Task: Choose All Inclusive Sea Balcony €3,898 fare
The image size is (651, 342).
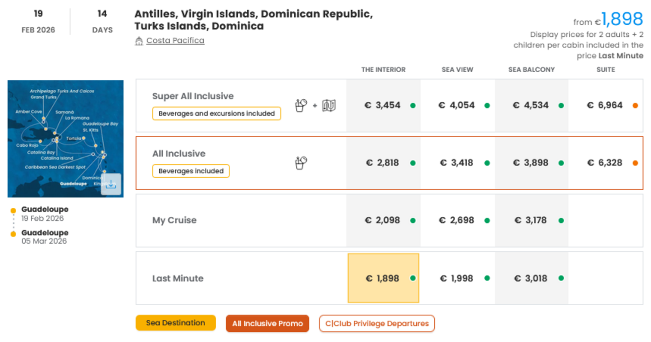Action: [x=531, y=163]
